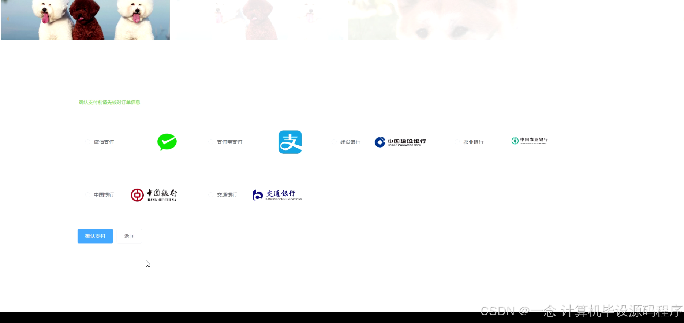The width and height of the screenshot is (684, 323).
Task: Click the Bank of Communications logo
Action: click(277, 195)
